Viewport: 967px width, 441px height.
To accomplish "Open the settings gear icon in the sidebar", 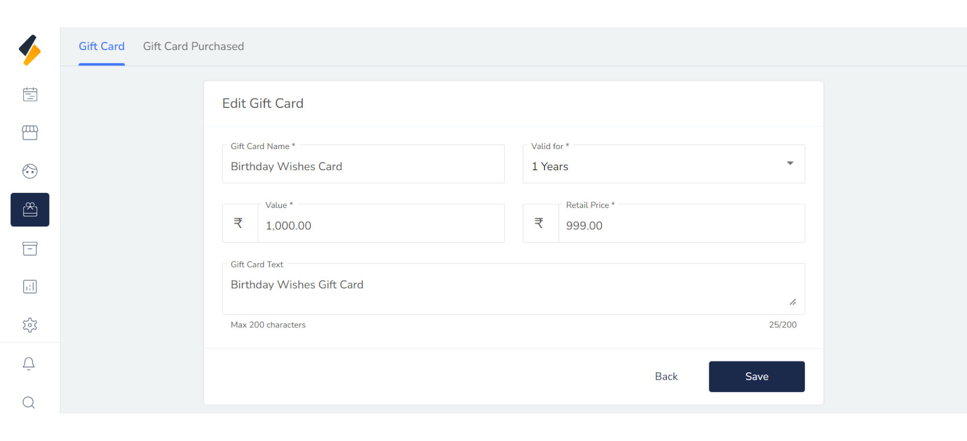I will 30,325.
